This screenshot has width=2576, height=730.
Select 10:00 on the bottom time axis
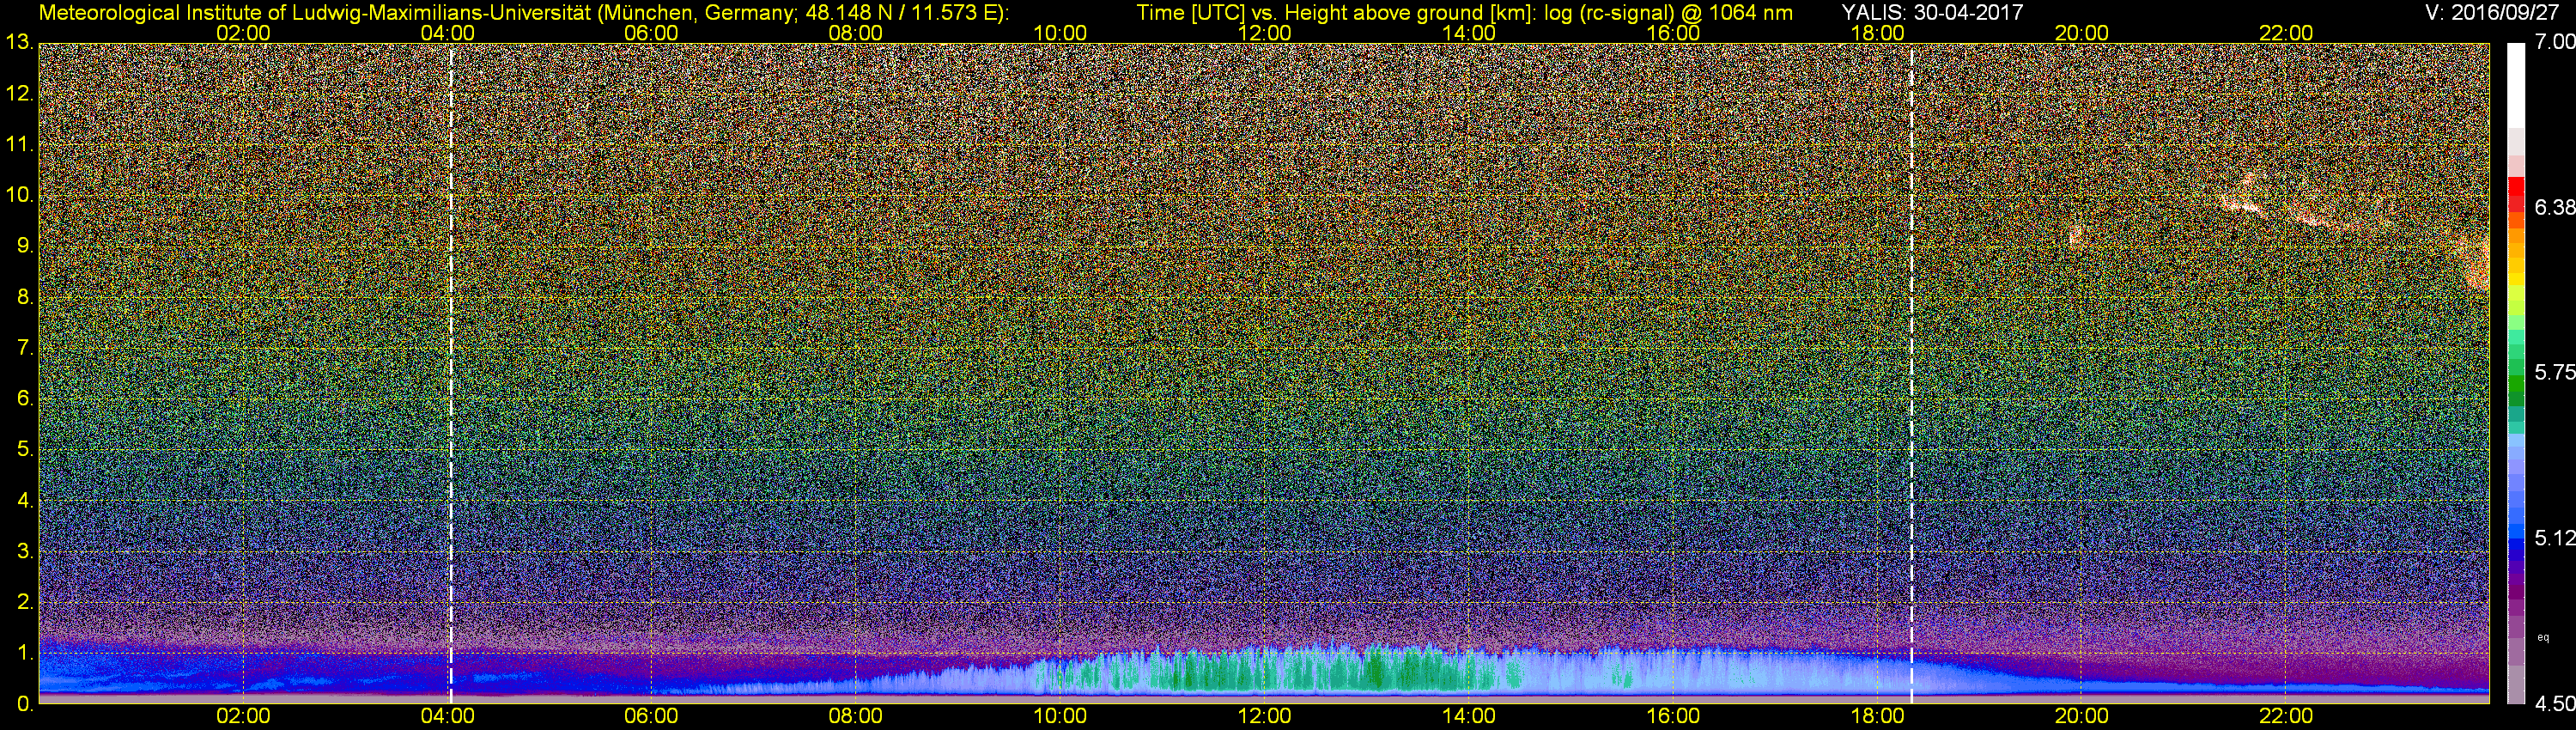[1060, 717]
